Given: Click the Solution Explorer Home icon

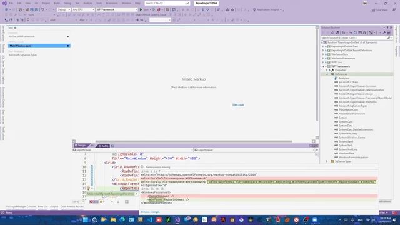Looking at the screenshot, I should coord(332,32).
